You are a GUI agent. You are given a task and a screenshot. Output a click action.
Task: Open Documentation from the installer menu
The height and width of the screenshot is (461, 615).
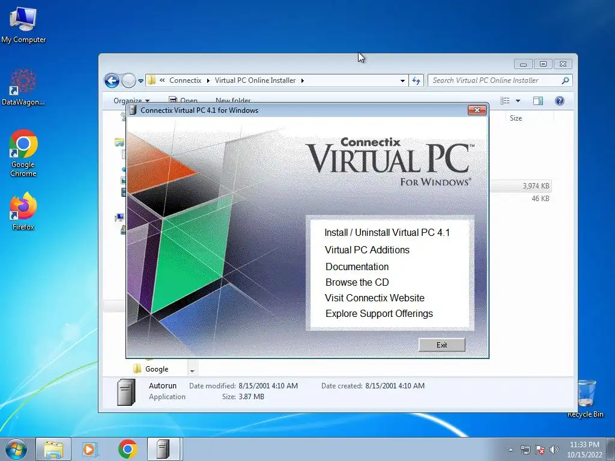[357, 267]
